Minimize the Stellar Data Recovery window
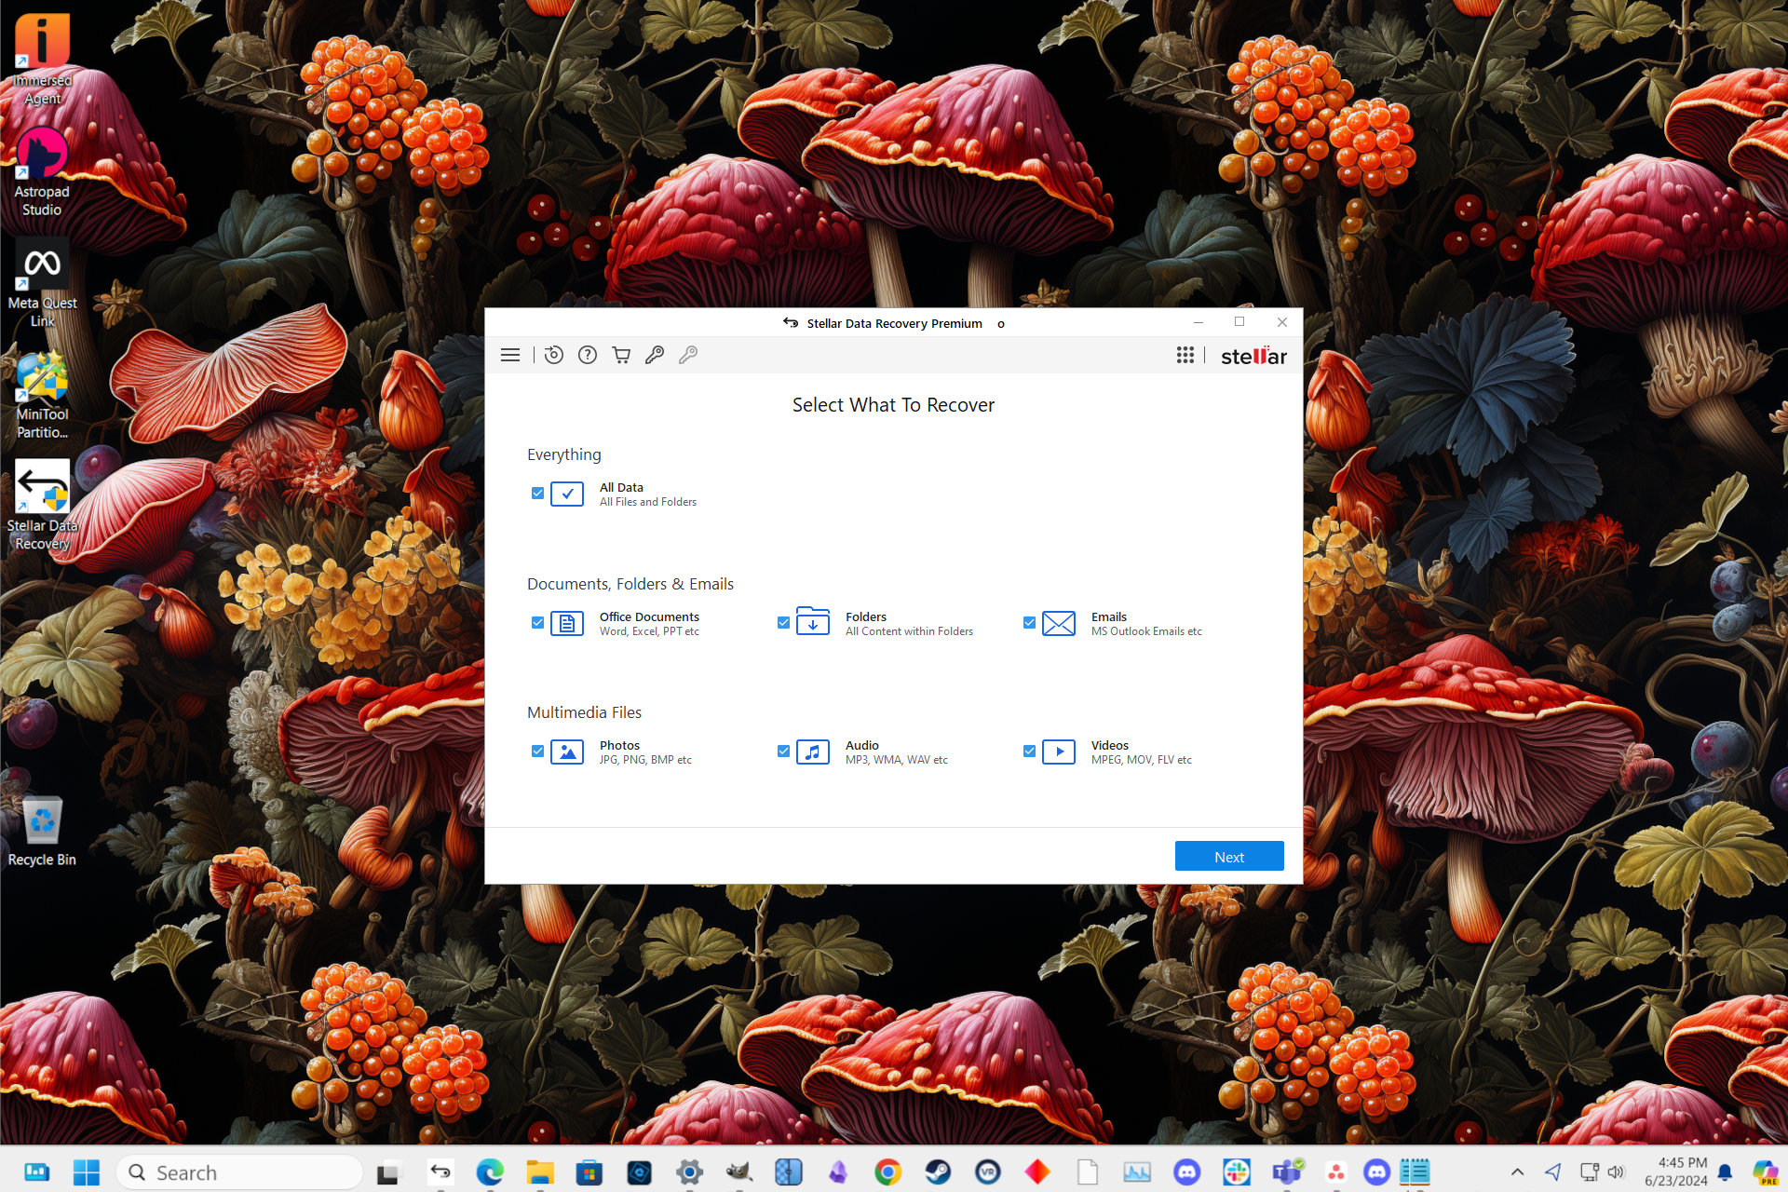 pos(1199,322)
